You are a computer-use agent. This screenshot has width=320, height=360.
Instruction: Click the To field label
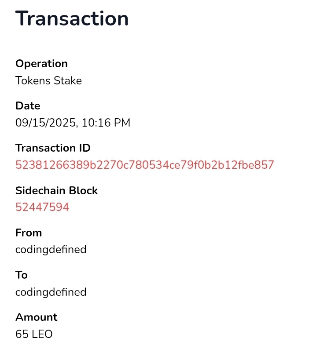pyautogui.click(x=22, y=275)
